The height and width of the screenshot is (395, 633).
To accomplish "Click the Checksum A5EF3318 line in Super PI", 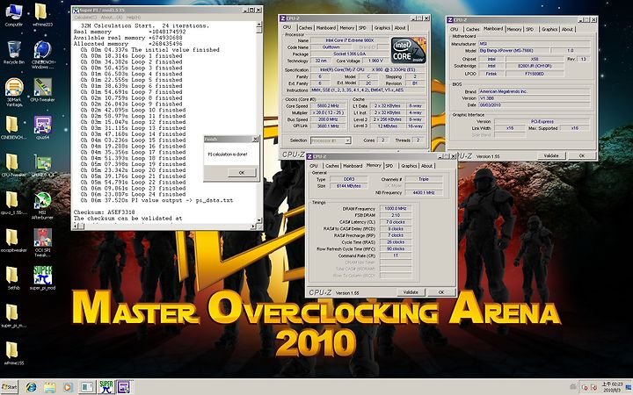I will (x=104, y=212).
